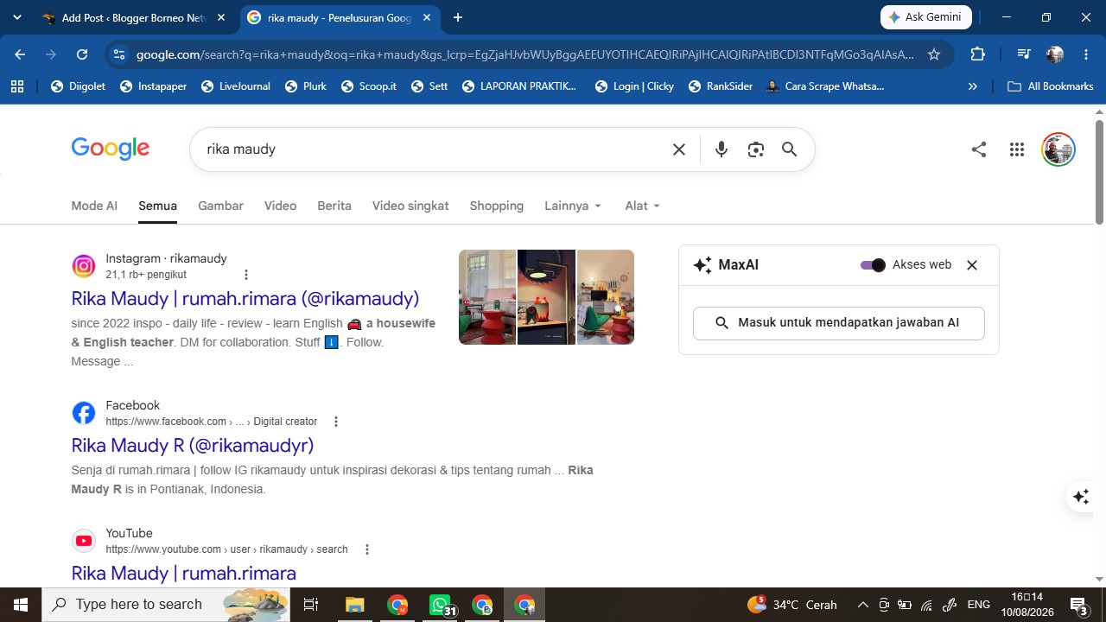Select the Shopping tab
1106x622 pixels.
(497, 206)
